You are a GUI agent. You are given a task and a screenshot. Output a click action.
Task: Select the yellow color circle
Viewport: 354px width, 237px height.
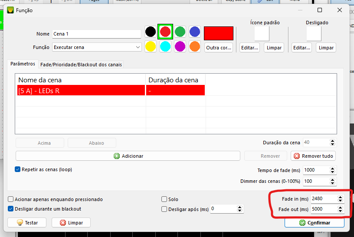(151, 46)
